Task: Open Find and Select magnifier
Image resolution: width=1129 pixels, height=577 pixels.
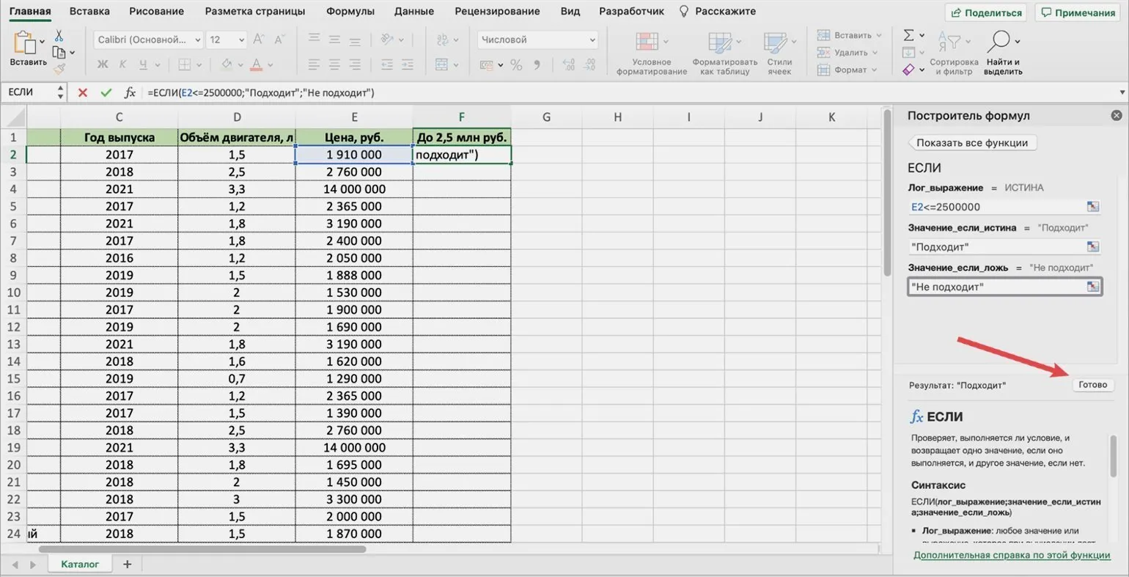Action: click(x=999, y=42)
